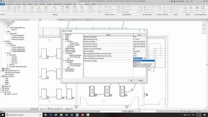Image resolution: width=208 pixels, height=117 pixels.
Task: Open PowerPoint from the taskbar
Action: 83,115
